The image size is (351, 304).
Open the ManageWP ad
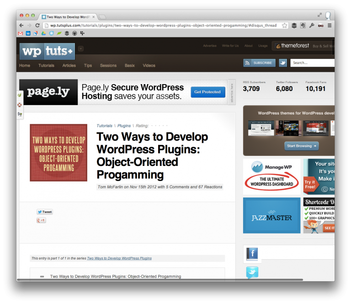[x=272, y=176]
